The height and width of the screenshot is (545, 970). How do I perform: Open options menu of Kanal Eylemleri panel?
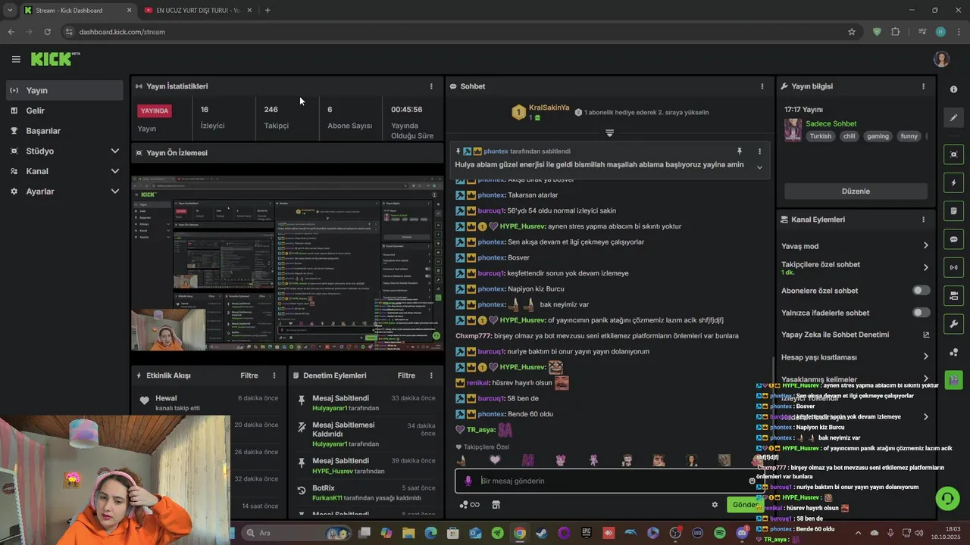click(923, 220)
